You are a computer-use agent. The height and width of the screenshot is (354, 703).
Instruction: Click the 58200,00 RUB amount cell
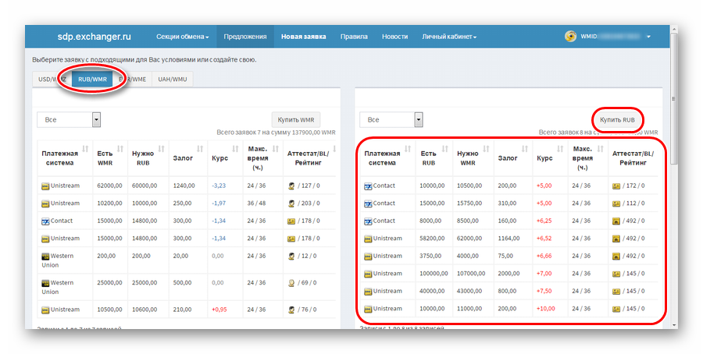pyautogui.click(x=432, y=239)
